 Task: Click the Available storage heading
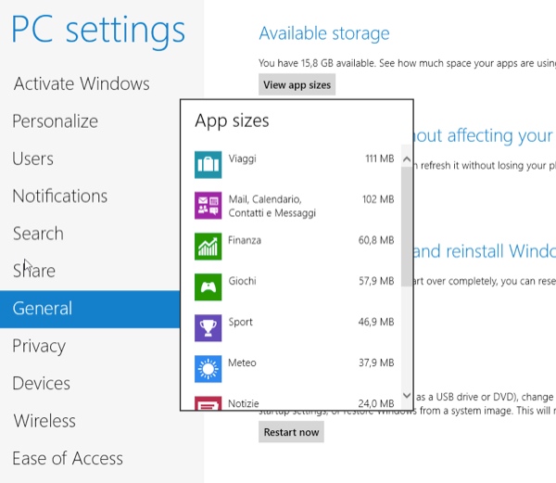click(324, 33)
